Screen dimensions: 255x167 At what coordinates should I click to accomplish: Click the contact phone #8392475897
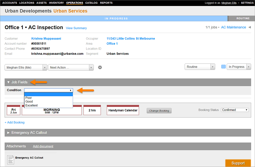[41, 49]
